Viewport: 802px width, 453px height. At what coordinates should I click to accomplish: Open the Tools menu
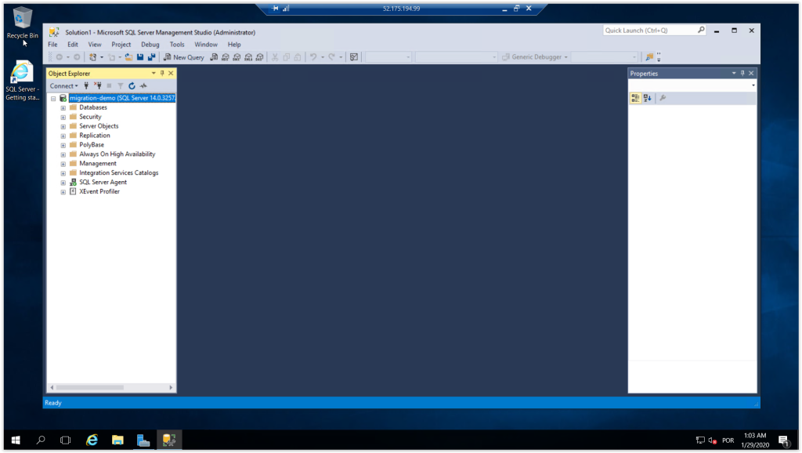point(177,45)
